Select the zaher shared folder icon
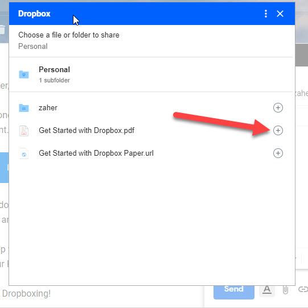The width and height of the screenshot is (308, 308). coord(24,108)
